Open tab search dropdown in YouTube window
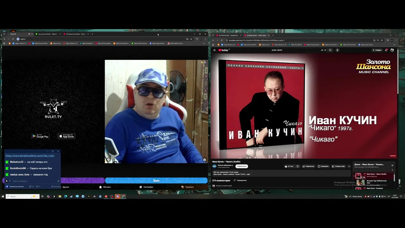This screenshot has width=405, height=228. point(213,35)
